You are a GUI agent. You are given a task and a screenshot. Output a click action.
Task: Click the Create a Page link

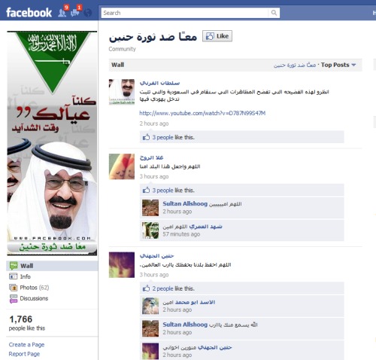pyautogui.click(x=26, y=345)
